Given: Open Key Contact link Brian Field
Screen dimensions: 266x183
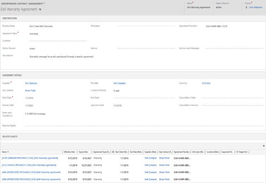Looking at the screenshot, I should pyautogui.click(x=30, y=91).
